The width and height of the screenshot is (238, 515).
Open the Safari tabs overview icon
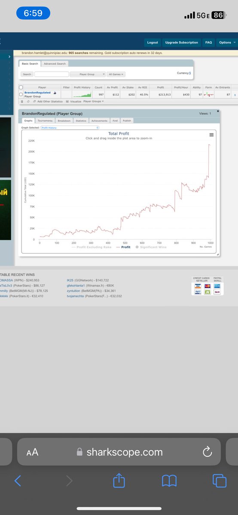220,481
